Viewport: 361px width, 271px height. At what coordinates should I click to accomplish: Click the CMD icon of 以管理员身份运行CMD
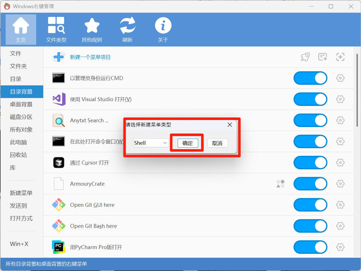(58, 78)
